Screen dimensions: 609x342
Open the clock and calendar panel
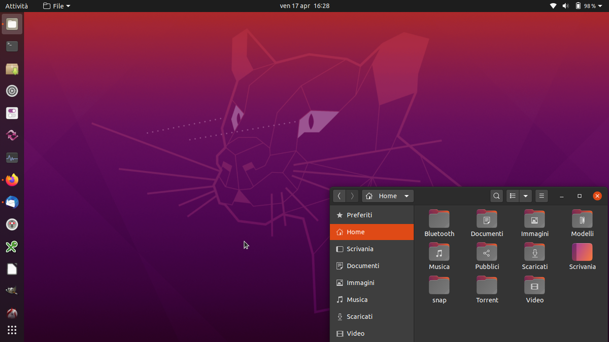[x=304, y=6]
